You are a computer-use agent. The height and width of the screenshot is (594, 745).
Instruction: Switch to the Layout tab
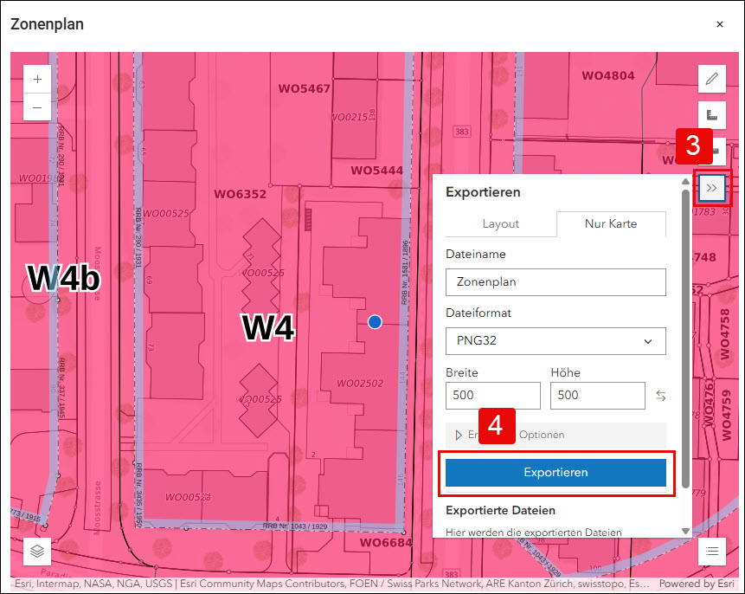click(x=501, y=224)
